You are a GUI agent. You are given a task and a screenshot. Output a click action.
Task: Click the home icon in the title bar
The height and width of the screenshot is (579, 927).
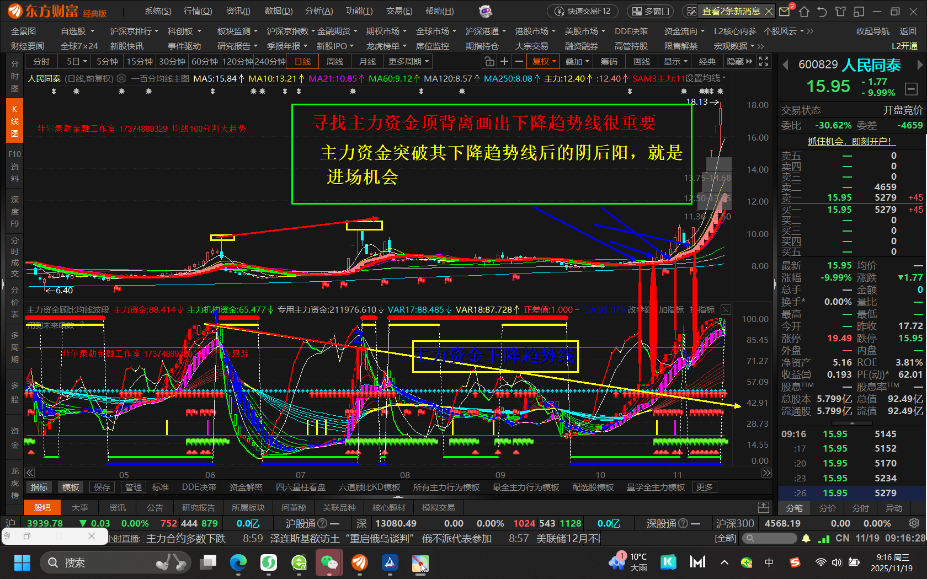pyautogui.click(x=804, y=11)
